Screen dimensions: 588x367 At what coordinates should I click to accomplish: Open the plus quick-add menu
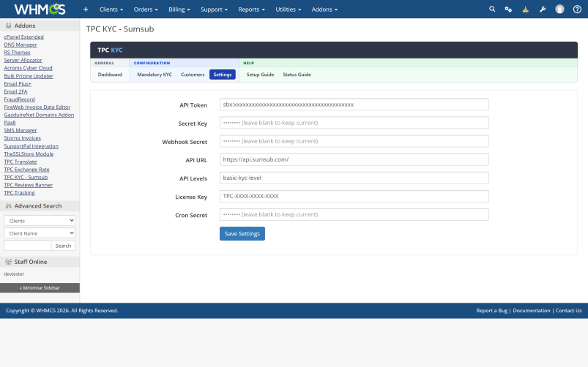pyautogui.click(x=86, y=10)
